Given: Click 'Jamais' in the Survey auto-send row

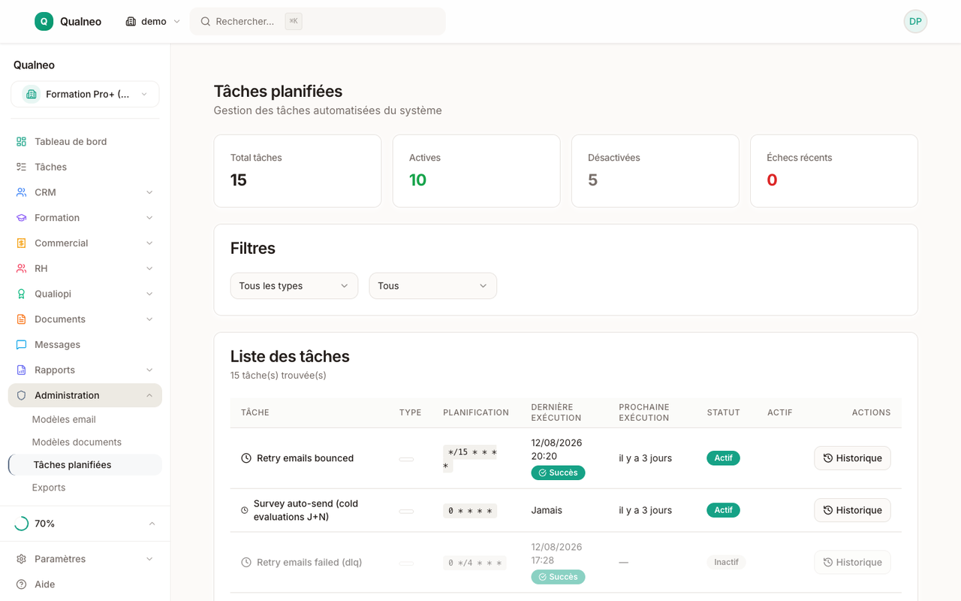Looking at the screenshot, I should pos(547,511).
